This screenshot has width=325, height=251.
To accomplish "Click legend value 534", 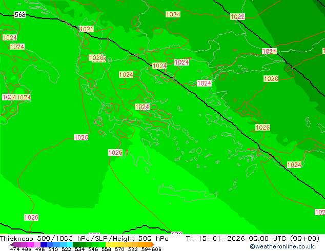I will point(79,249).
